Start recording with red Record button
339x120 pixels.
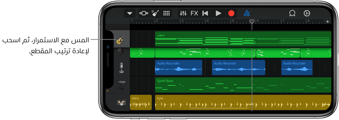231,13
